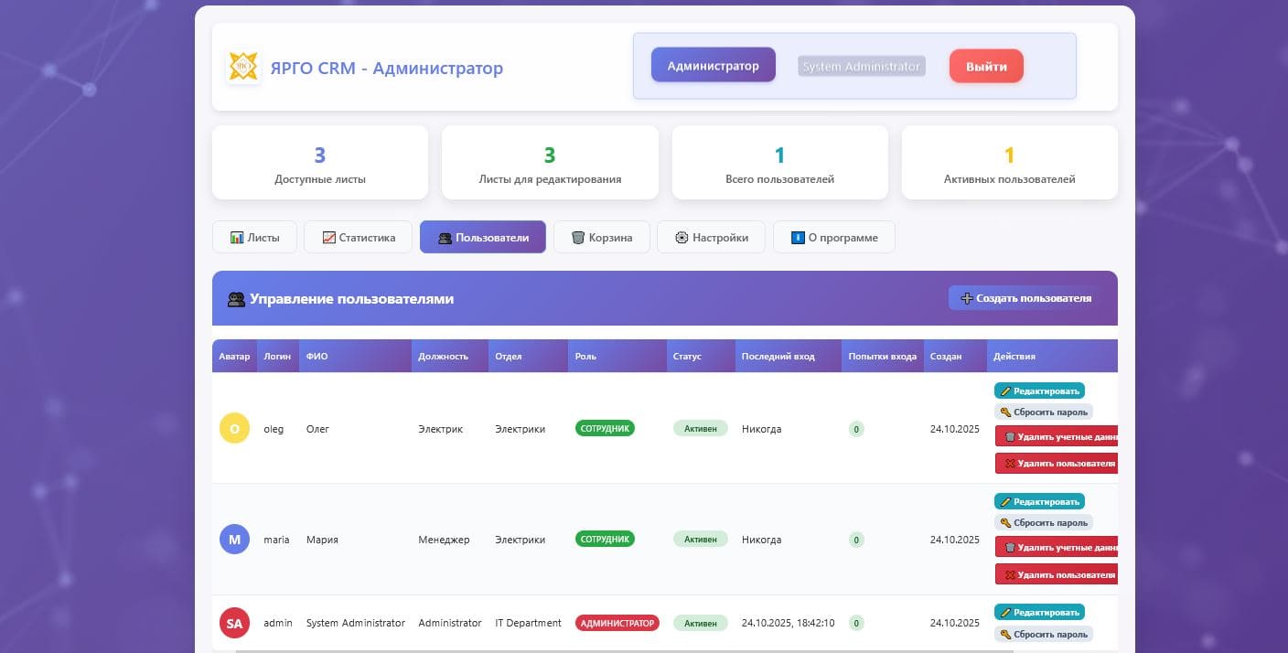Go to the Настройки settings tab
Image resolution: width=1288 pixels, height=653 pixels.
[x=711, y=237]
